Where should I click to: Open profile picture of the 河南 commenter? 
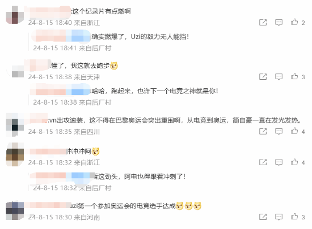coord(15,211)
